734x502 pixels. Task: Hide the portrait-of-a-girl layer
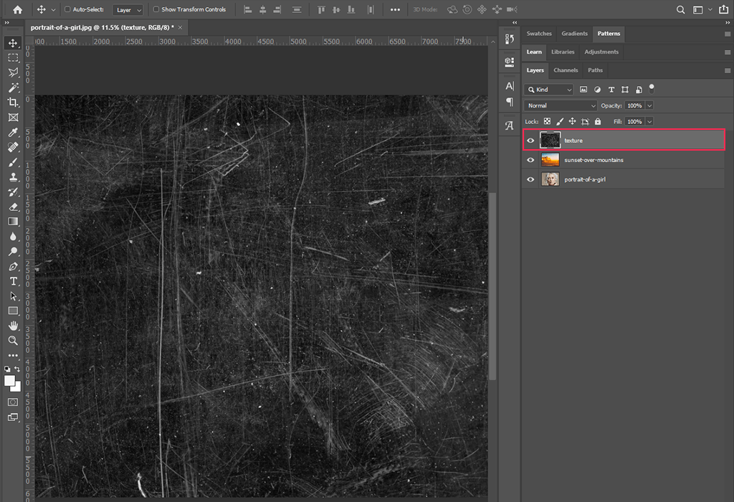tap(530, 179)
